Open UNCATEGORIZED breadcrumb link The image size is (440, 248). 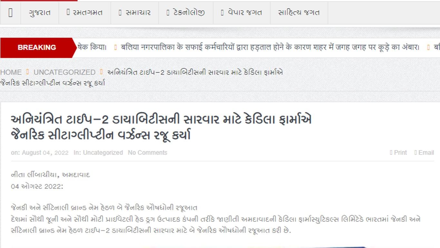click(64, 72)
